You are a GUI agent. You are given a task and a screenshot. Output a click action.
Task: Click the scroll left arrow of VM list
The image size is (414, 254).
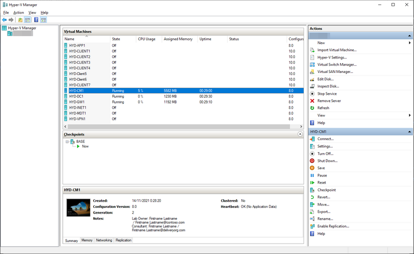[x=66, y=126]
